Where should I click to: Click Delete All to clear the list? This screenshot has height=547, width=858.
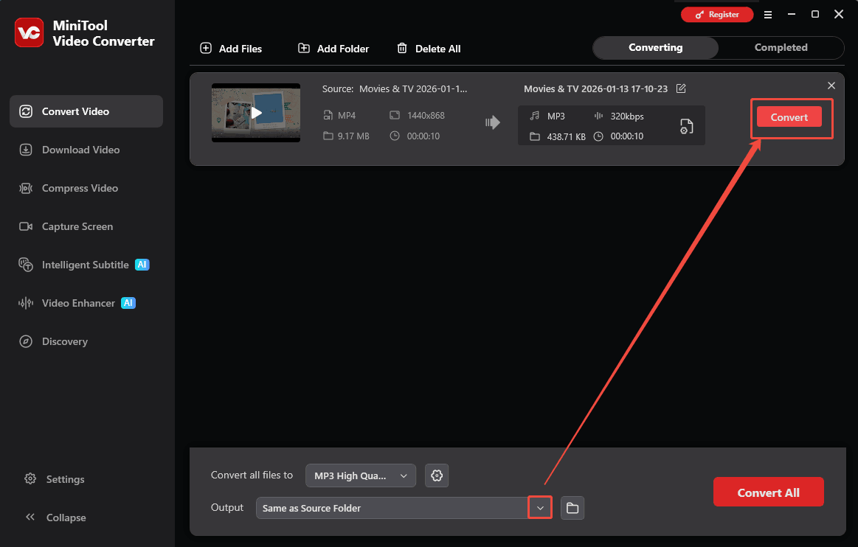click(429, 49)
